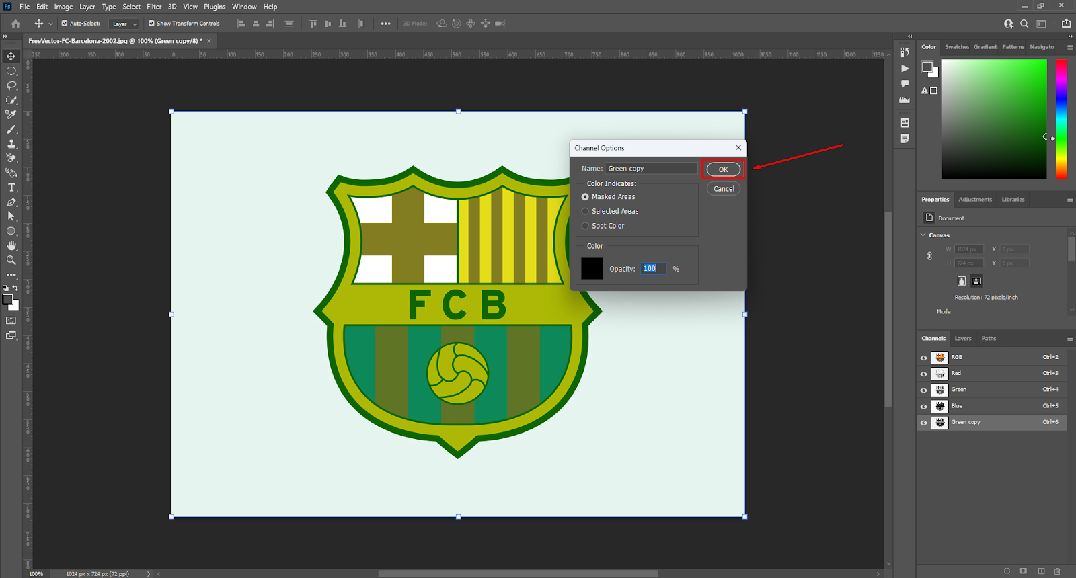
Task: Switch to the Swatches tab
Action: 956,47
